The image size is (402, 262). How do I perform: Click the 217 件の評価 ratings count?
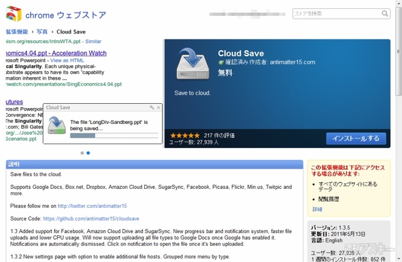point(219,135)
